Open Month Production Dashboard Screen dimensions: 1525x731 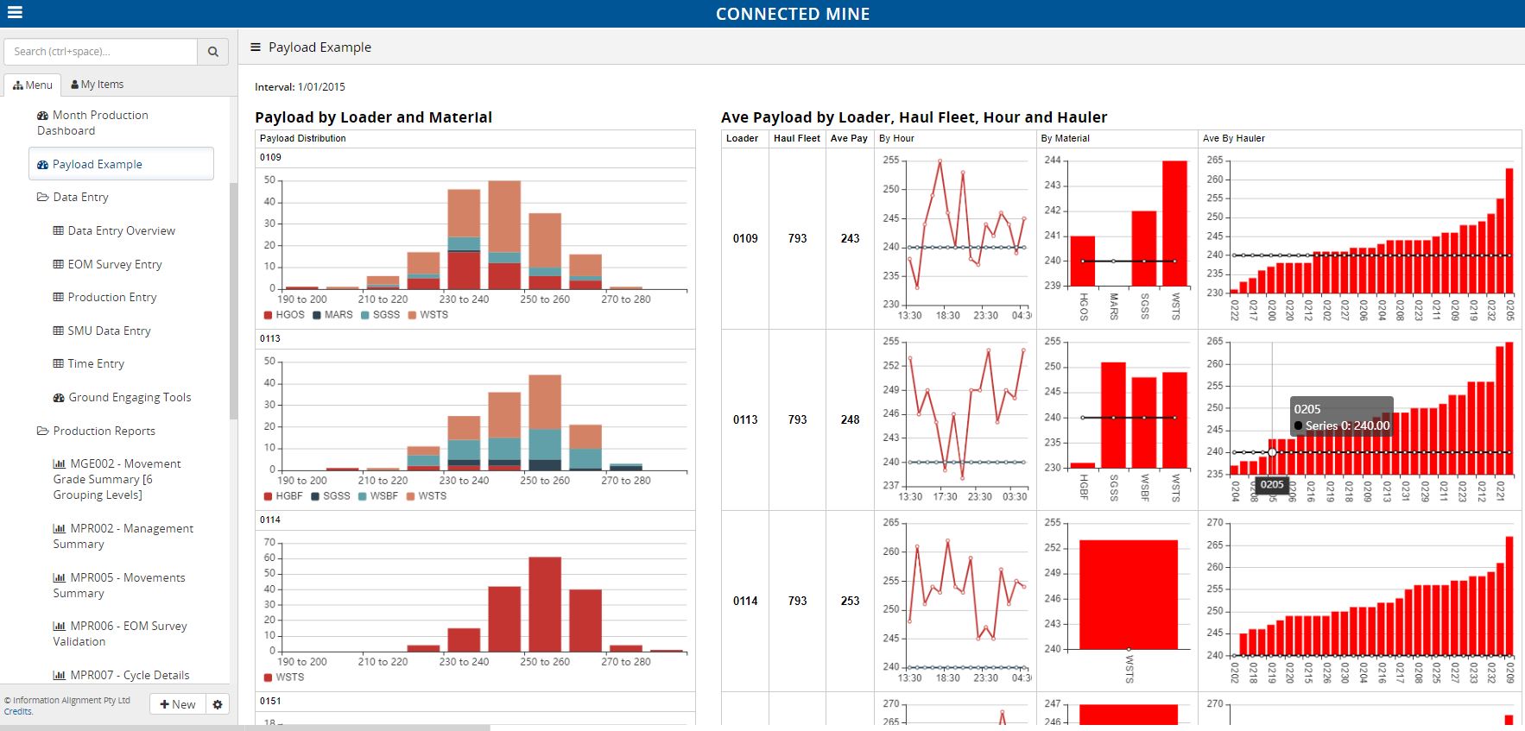point(92,123)
